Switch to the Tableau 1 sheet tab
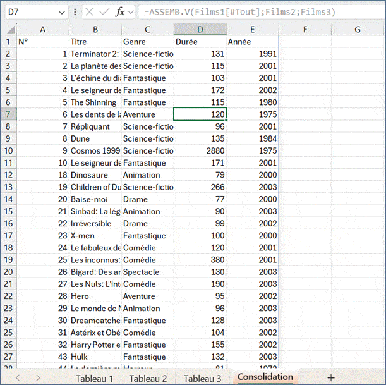This screenshot has width=386, height=385. [94, 378]
